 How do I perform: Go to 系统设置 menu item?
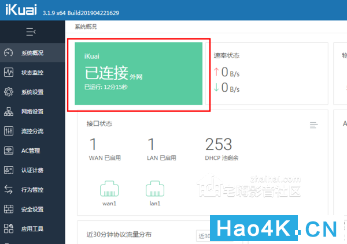coord(32,92)
